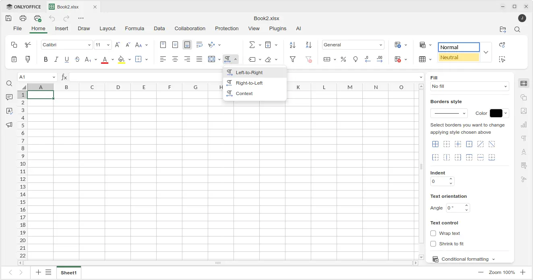Screen dimensions: 533x280
Task: Click the copy style paintbrush icon
Action: pyautogui.click(x=28, y=60)
